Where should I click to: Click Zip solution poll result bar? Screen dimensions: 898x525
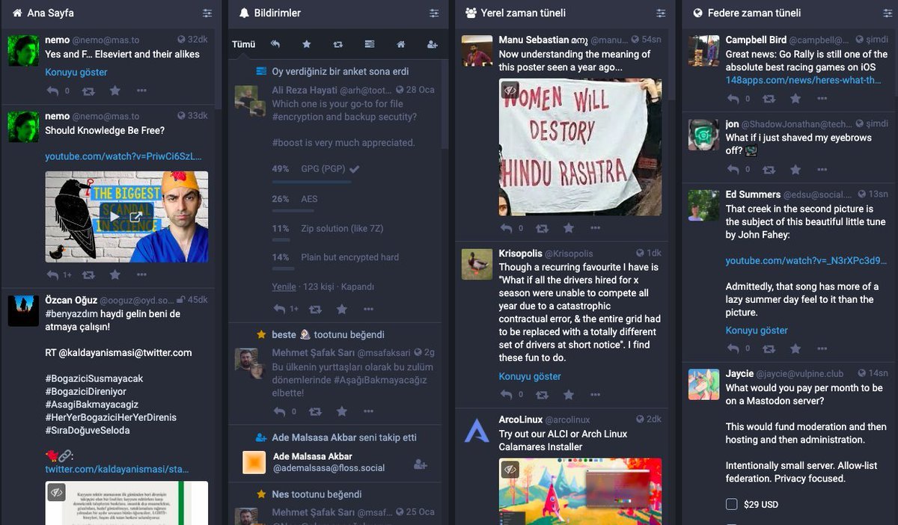(281, 241)
